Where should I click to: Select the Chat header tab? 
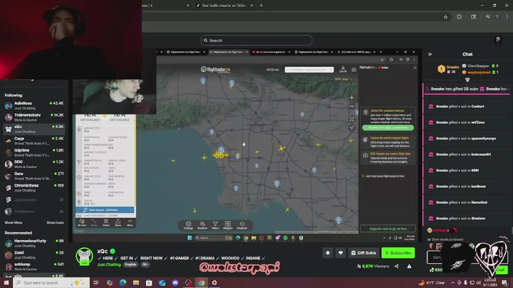pyautogui.click(x=468, y=54)
